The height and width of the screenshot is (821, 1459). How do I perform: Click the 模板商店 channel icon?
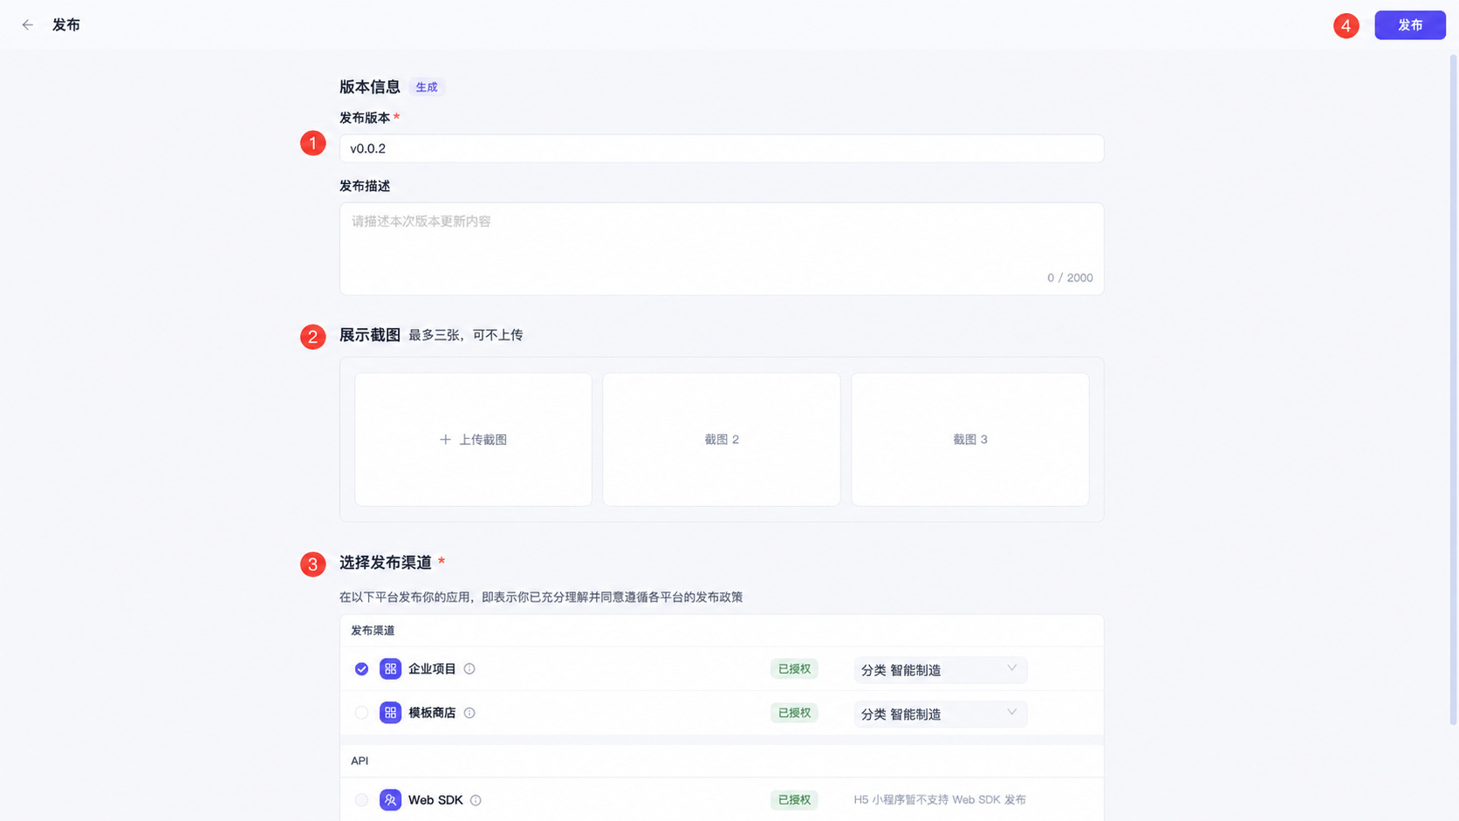(390, 713)
